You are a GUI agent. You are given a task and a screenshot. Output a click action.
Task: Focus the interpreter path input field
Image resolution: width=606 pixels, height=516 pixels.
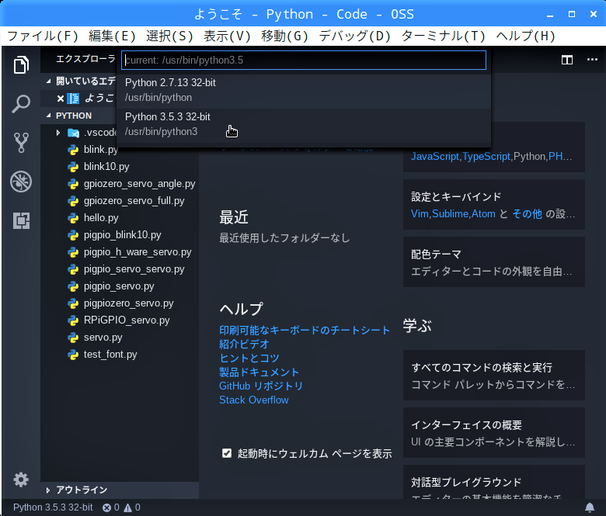tap(304, 61)
